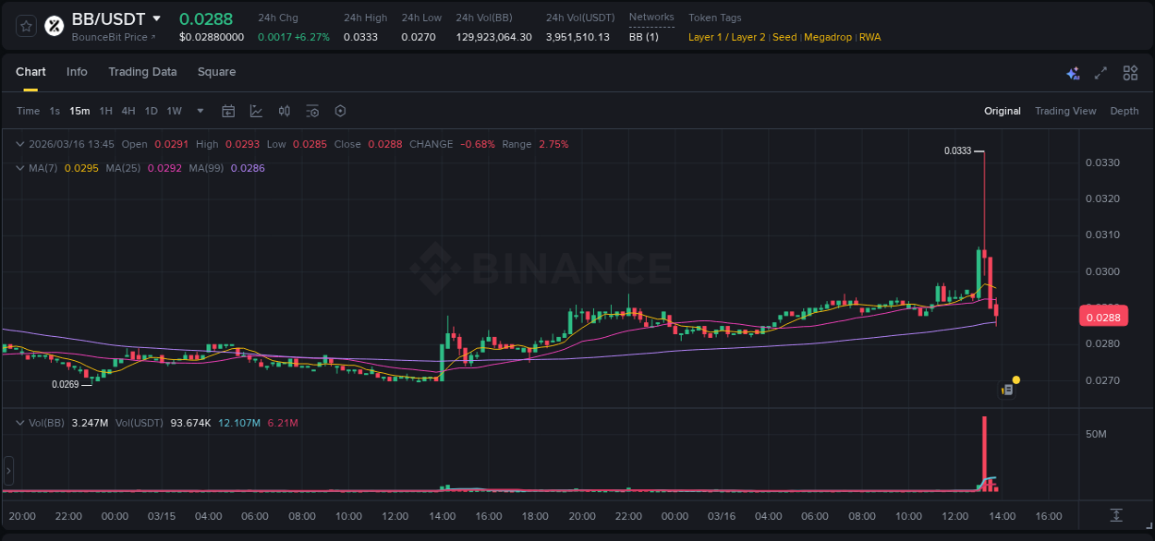Viewport: 1155px width, 541px height.
Task: Click the red 0.0288 price label
Action: tap(1103, 316)
